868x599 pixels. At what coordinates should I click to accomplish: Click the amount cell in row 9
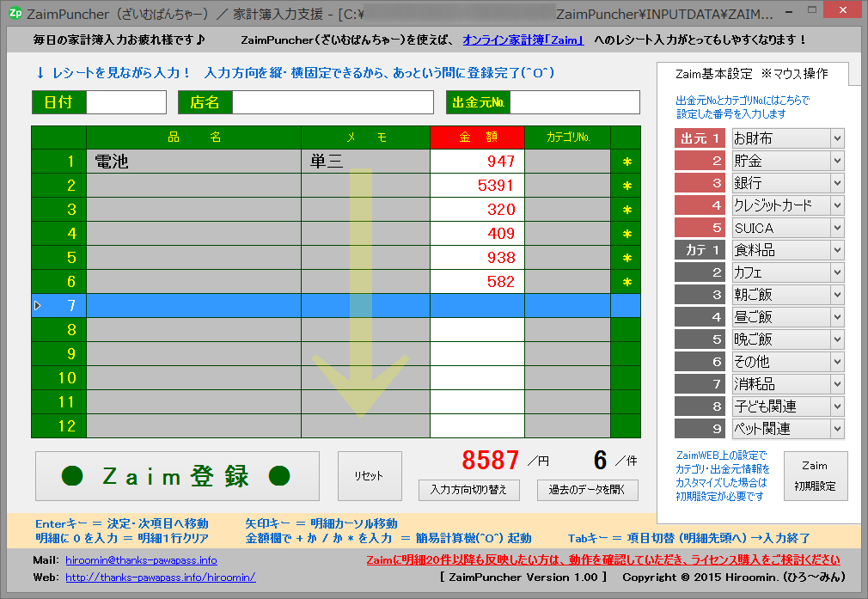477,354
